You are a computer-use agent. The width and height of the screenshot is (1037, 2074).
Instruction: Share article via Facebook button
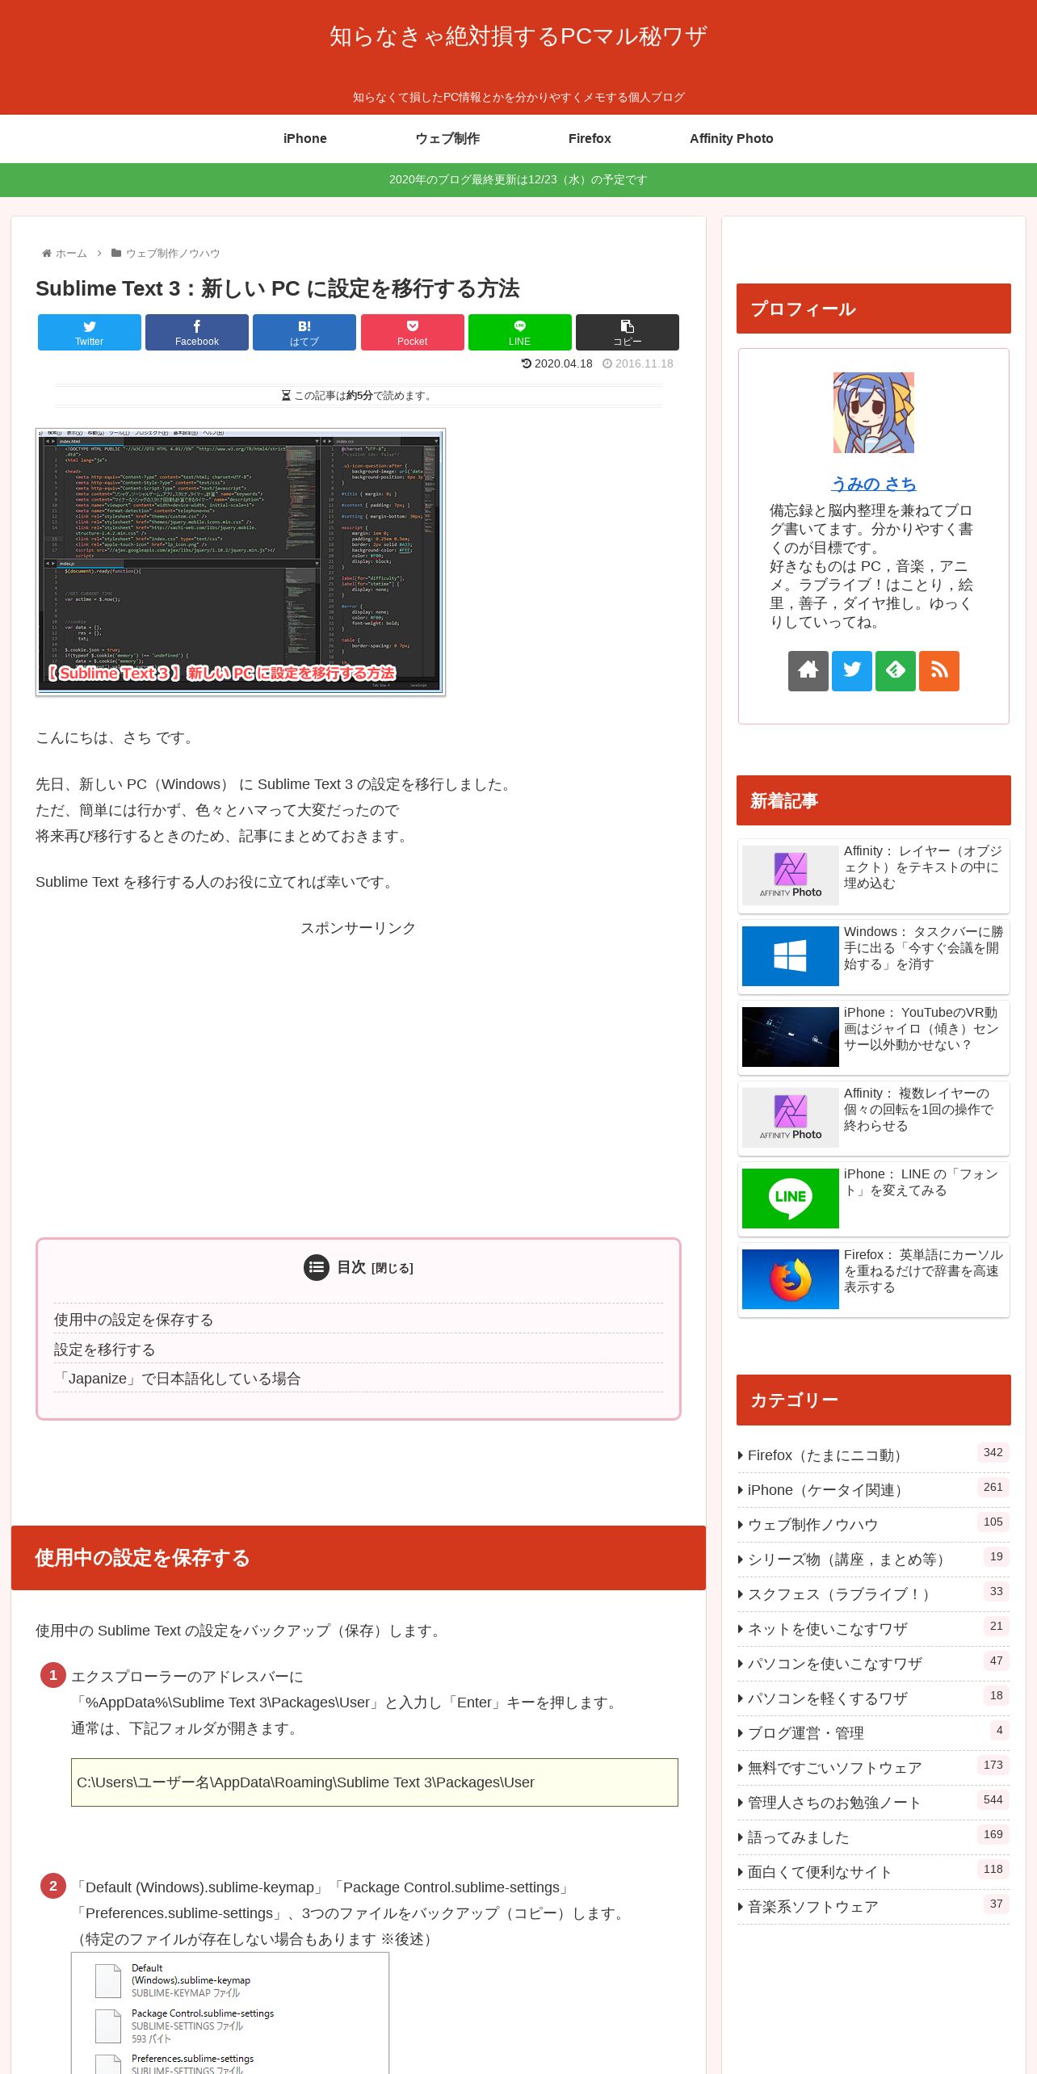point(197,332)
